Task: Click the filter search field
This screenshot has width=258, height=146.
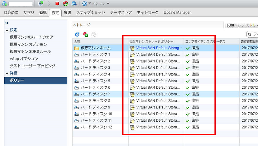Action: click(252, 34)
